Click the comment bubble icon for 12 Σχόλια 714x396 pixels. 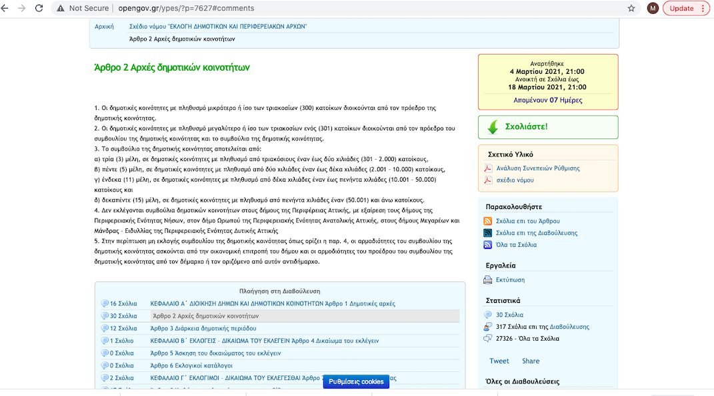click(x=105, y=328)
